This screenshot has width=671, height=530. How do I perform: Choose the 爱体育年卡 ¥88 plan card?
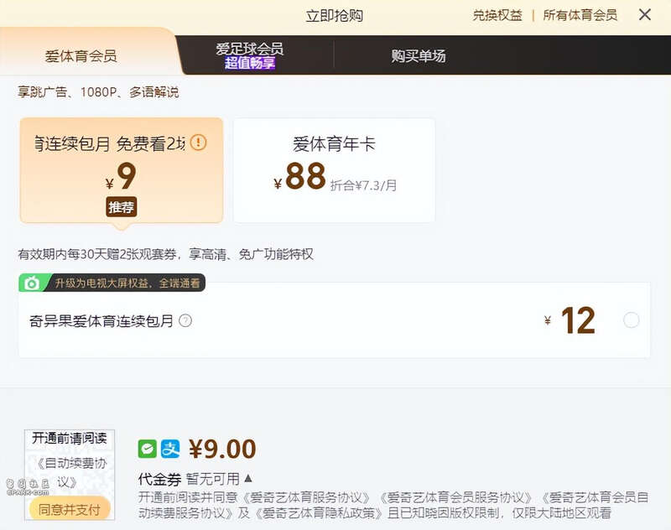pos(334,170)
